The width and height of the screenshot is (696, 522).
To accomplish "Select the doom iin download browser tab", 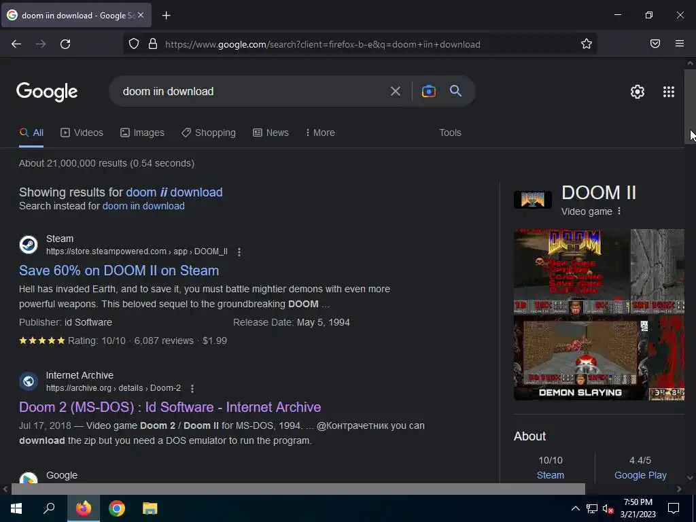I will [76, 15].
